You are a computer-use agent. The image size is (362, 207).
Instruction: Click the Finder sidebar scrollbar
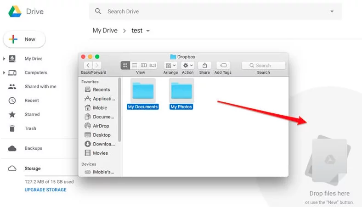pyautogui.click(x=119, y=110)
